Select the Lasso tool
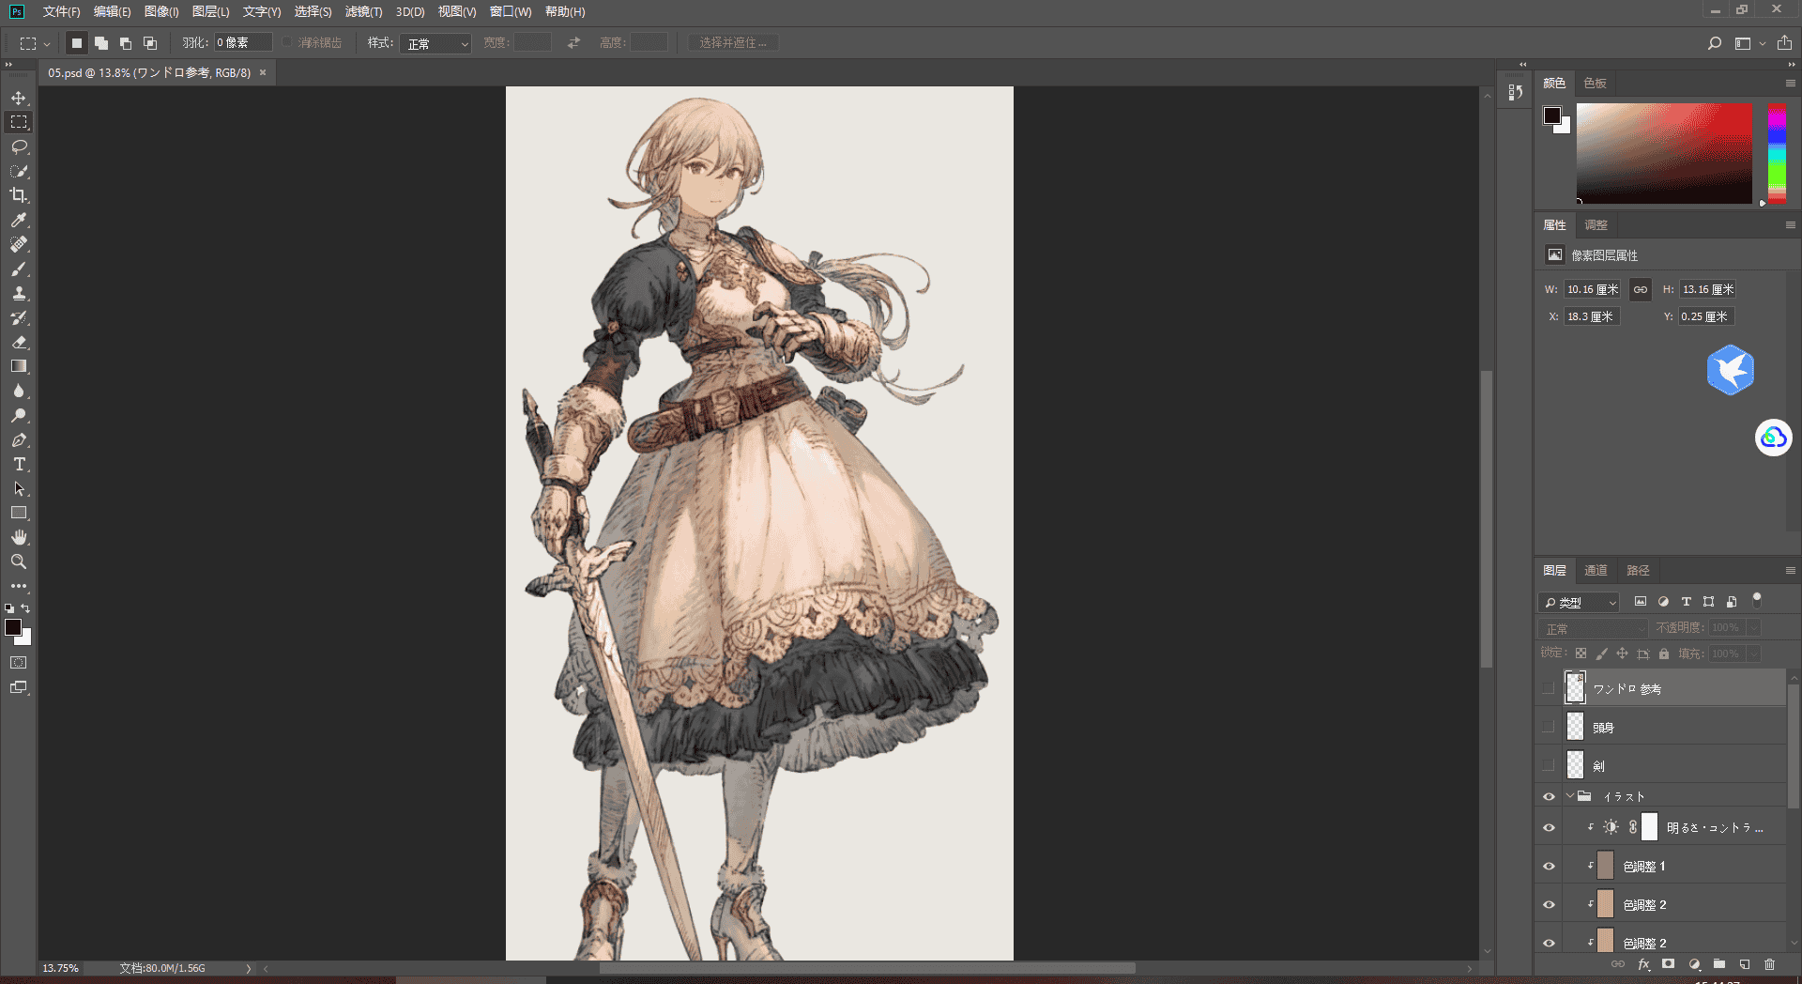Viewport: 1802px width, 984px height. click(19, 146)
